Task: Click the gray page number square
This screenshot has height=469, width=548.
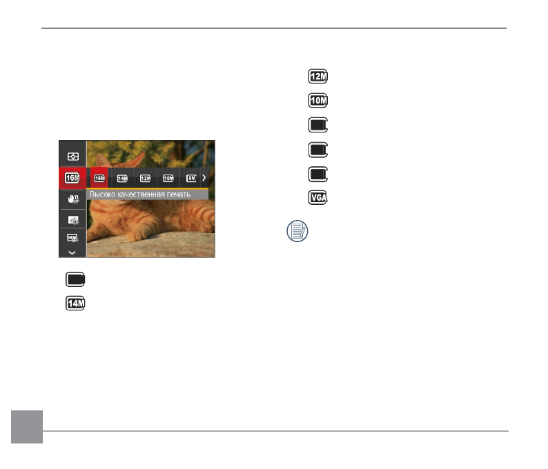Action: click(27, 427)
